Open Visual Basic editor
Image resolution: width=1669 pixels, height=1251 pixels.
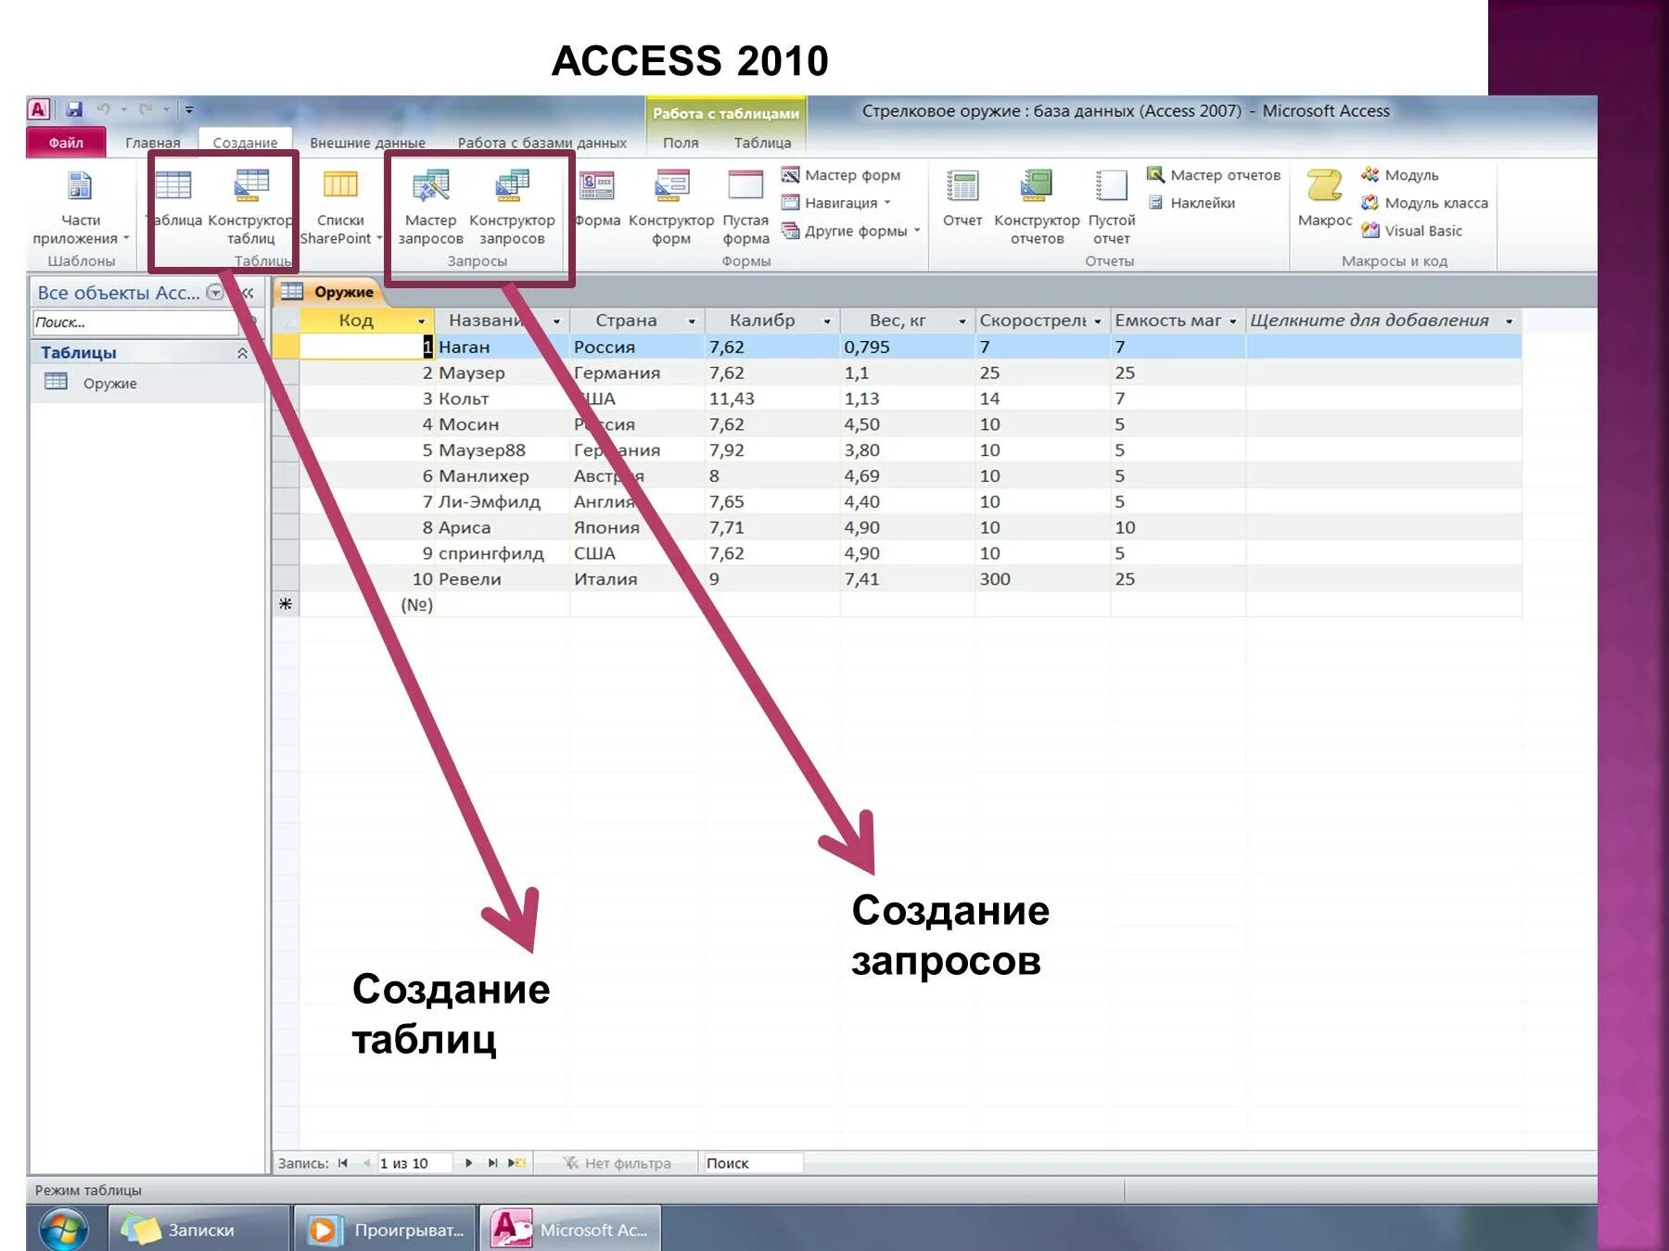tap(1411, 231)
